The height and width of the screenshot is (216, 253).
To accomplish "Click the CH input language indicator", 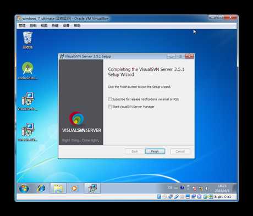I will click(x=170, y=187).
